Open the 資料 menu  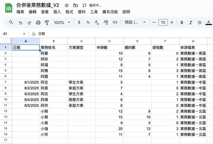tap(81, 12)
